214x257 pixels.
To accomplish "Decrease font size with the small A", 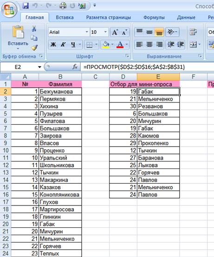I will pos(124,32).
